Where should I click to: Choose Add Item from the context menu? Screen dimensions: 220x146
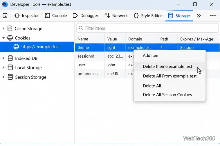tap(169, 56)
